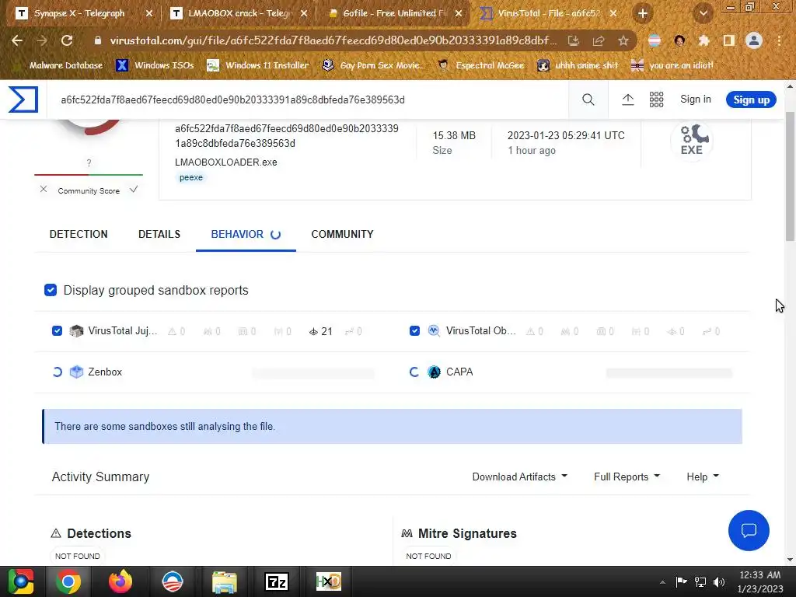Click the CAPA sandbox row
Viewport: 796px width, 597px height.
pyautogui.click(x=571, y=372)
